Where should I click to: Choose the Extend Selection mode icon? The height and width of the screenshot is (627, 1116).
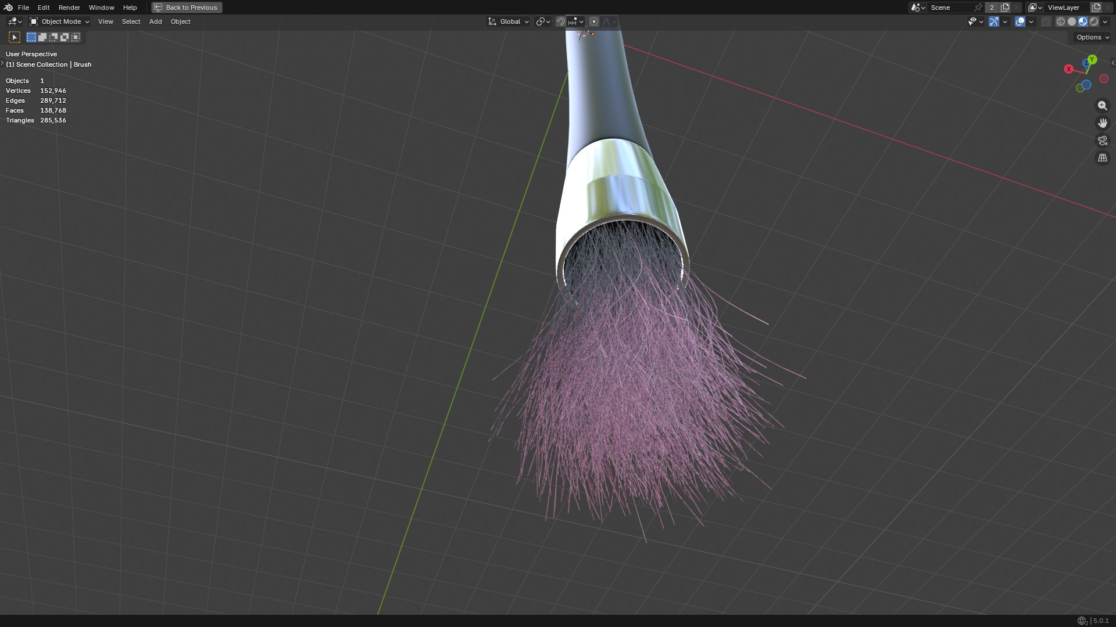(42, 37)
